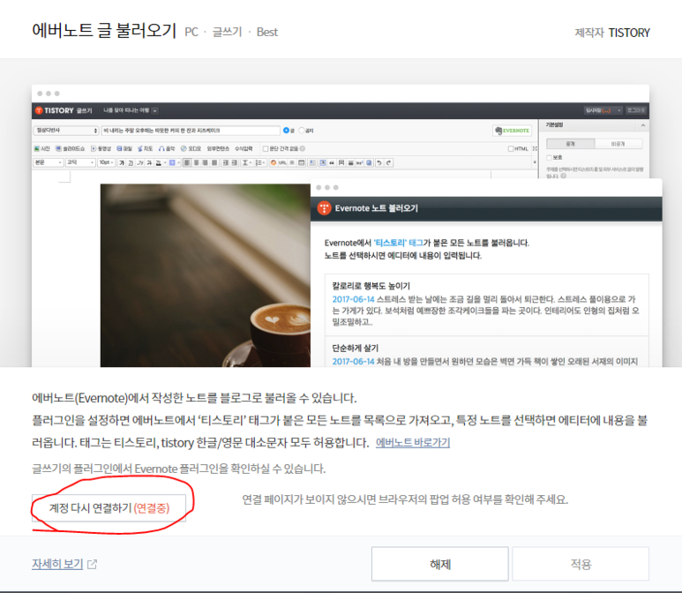The height and width of the screenshot is (593, 682).
Task: Open the line spacing dropdown
Action: click(x=247, y=162)
